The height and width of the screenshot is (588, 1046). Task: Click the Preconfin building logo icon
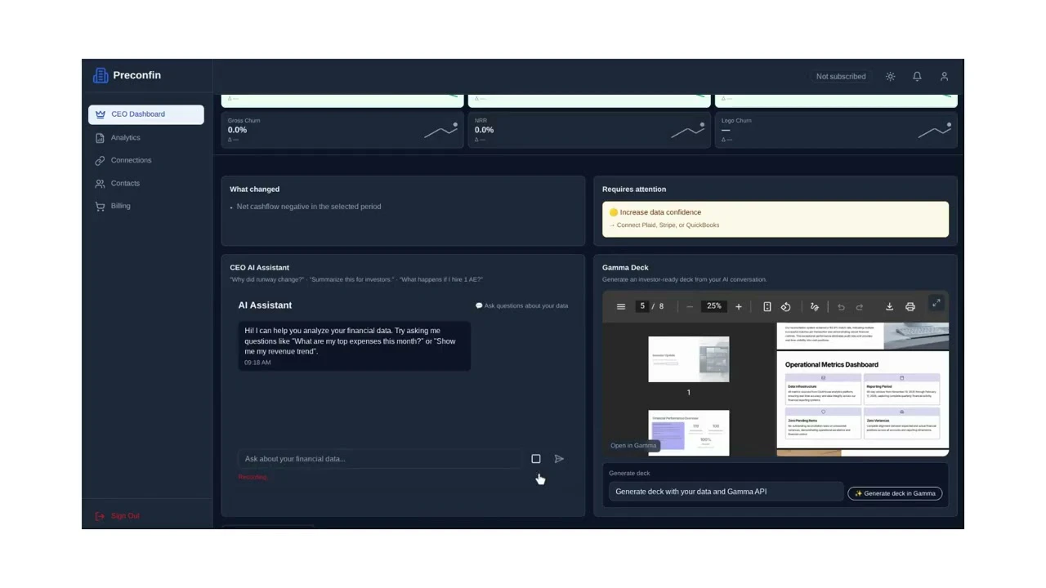pyautogui.click(x=101, y=75)
